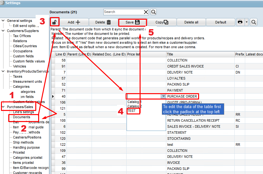The image size is (263, 174).
Task: Click the magnifier icon at the toolbar's right end
Action: [x=253, y=22]
